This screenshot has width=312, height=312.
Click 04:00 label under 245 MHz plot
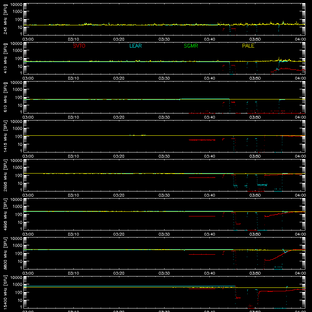[x=300, y=39]
